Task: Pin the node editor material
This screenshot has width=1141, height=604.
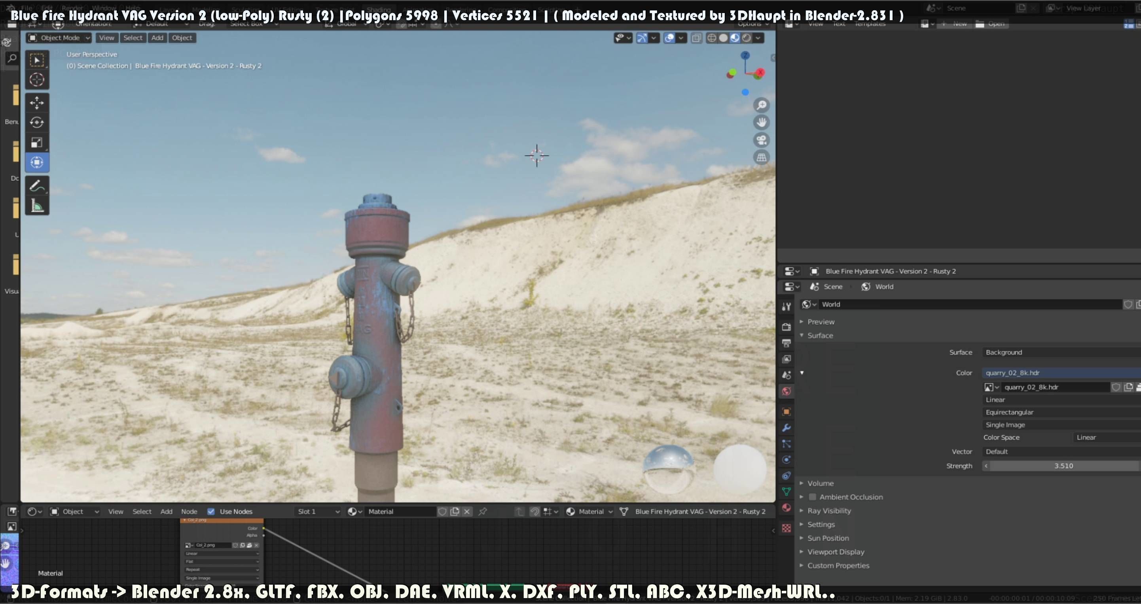Action: [483, 512]
